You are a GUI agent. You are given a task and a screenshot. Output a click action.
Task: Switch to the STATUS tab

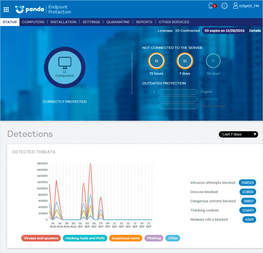[10, 22]
